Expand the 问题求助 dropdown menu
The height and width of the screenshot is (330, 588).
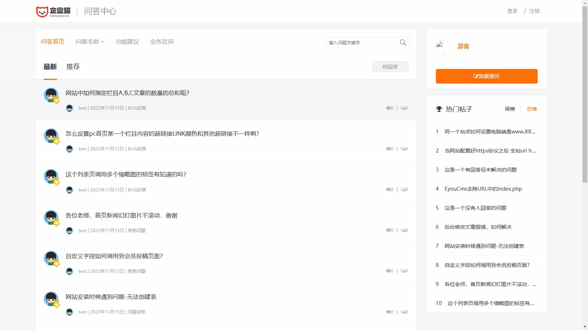tap(90, 42)
